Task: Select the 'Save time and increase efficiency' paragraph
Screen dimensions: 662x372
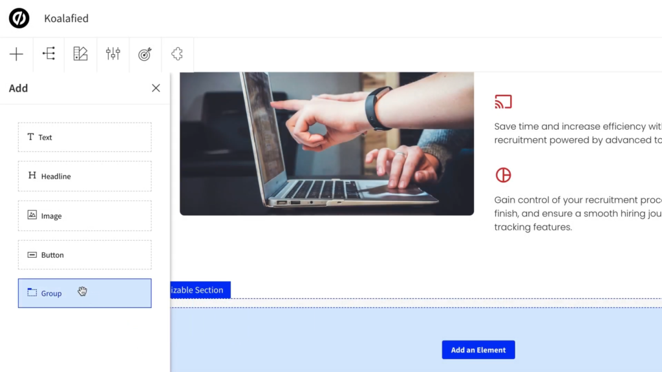Action: 578,133
